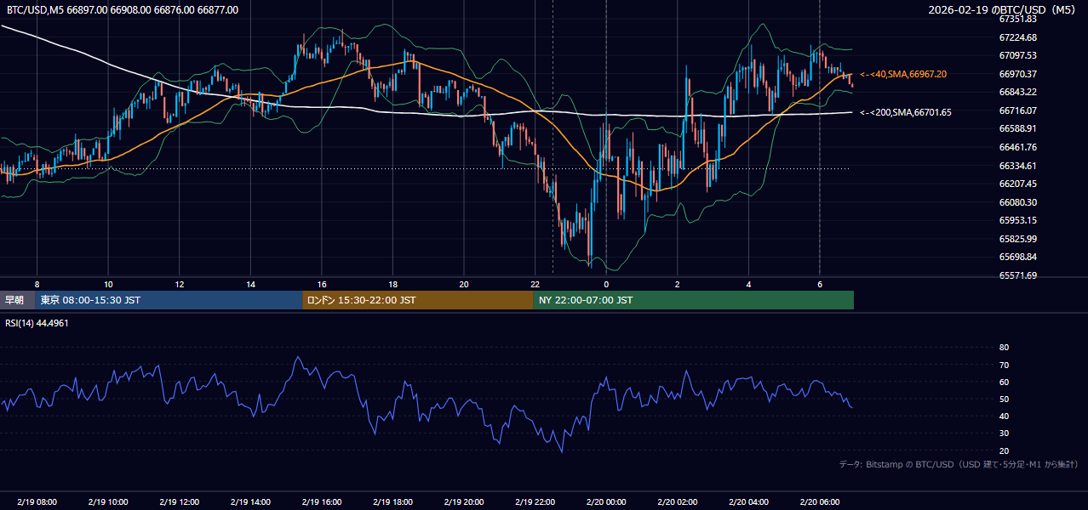Screen dimensions: 1088x510
Task: Click price axis value 66080.30
Action: click(1017, 202)
